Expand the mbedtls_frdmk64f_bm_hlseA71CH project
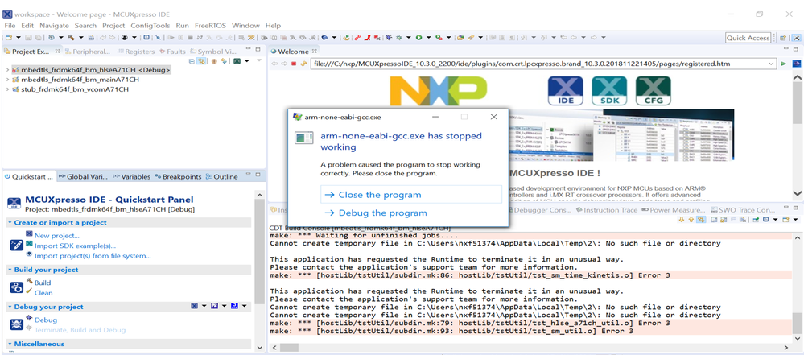Image resolution: width=804 pixels, height=355 pixels. (6, 70)
